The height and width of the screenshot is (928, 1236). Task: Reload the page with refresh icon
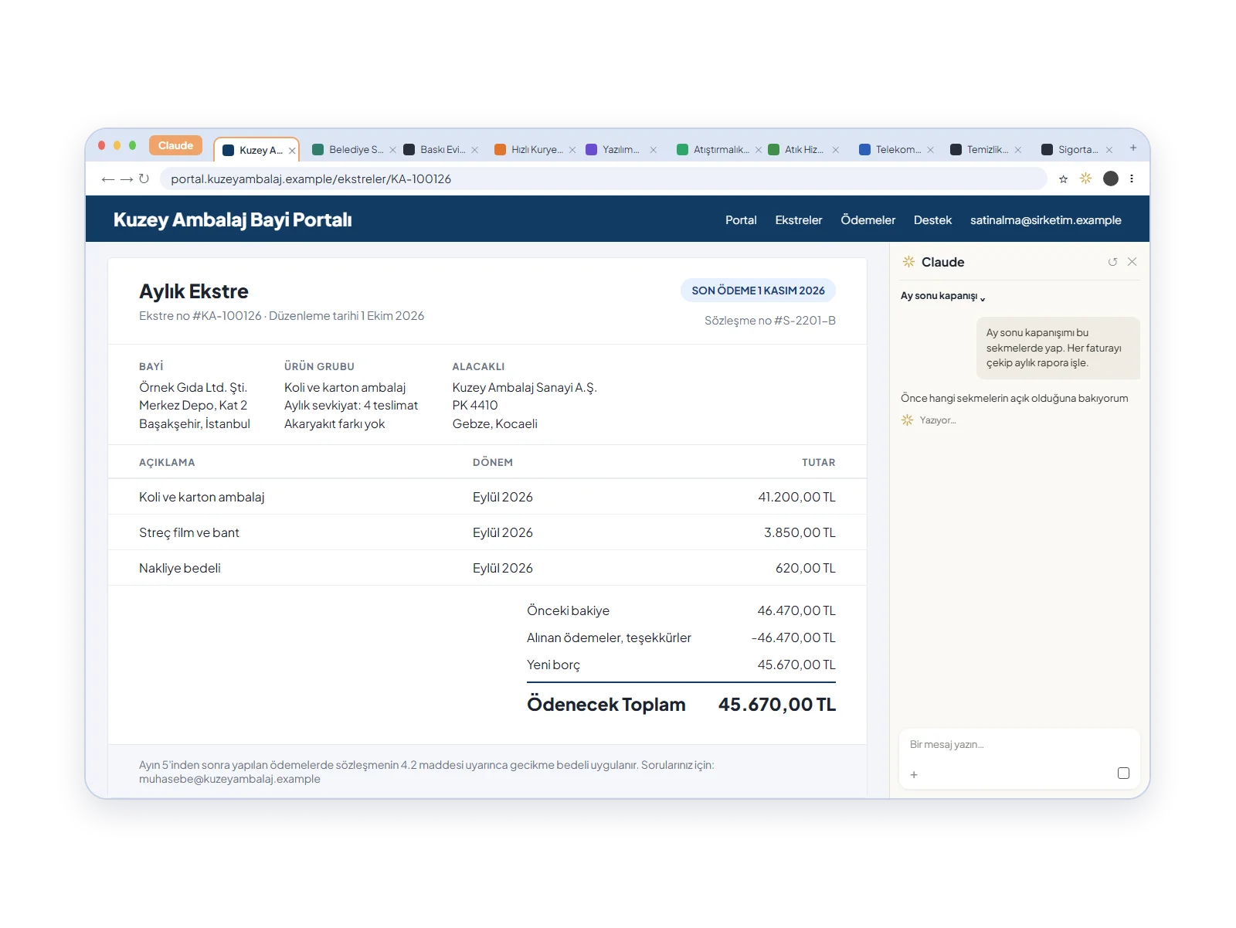[144, 179]
